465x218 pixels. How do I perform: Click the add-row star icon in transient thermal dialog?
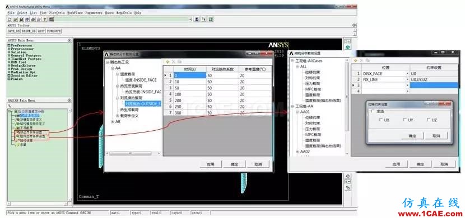coord(168,61)
